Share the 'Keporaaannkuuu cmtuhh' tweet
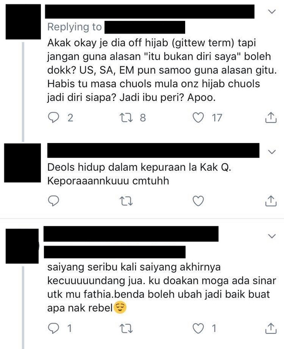The image size is (284, 349). tap(270, 201)
